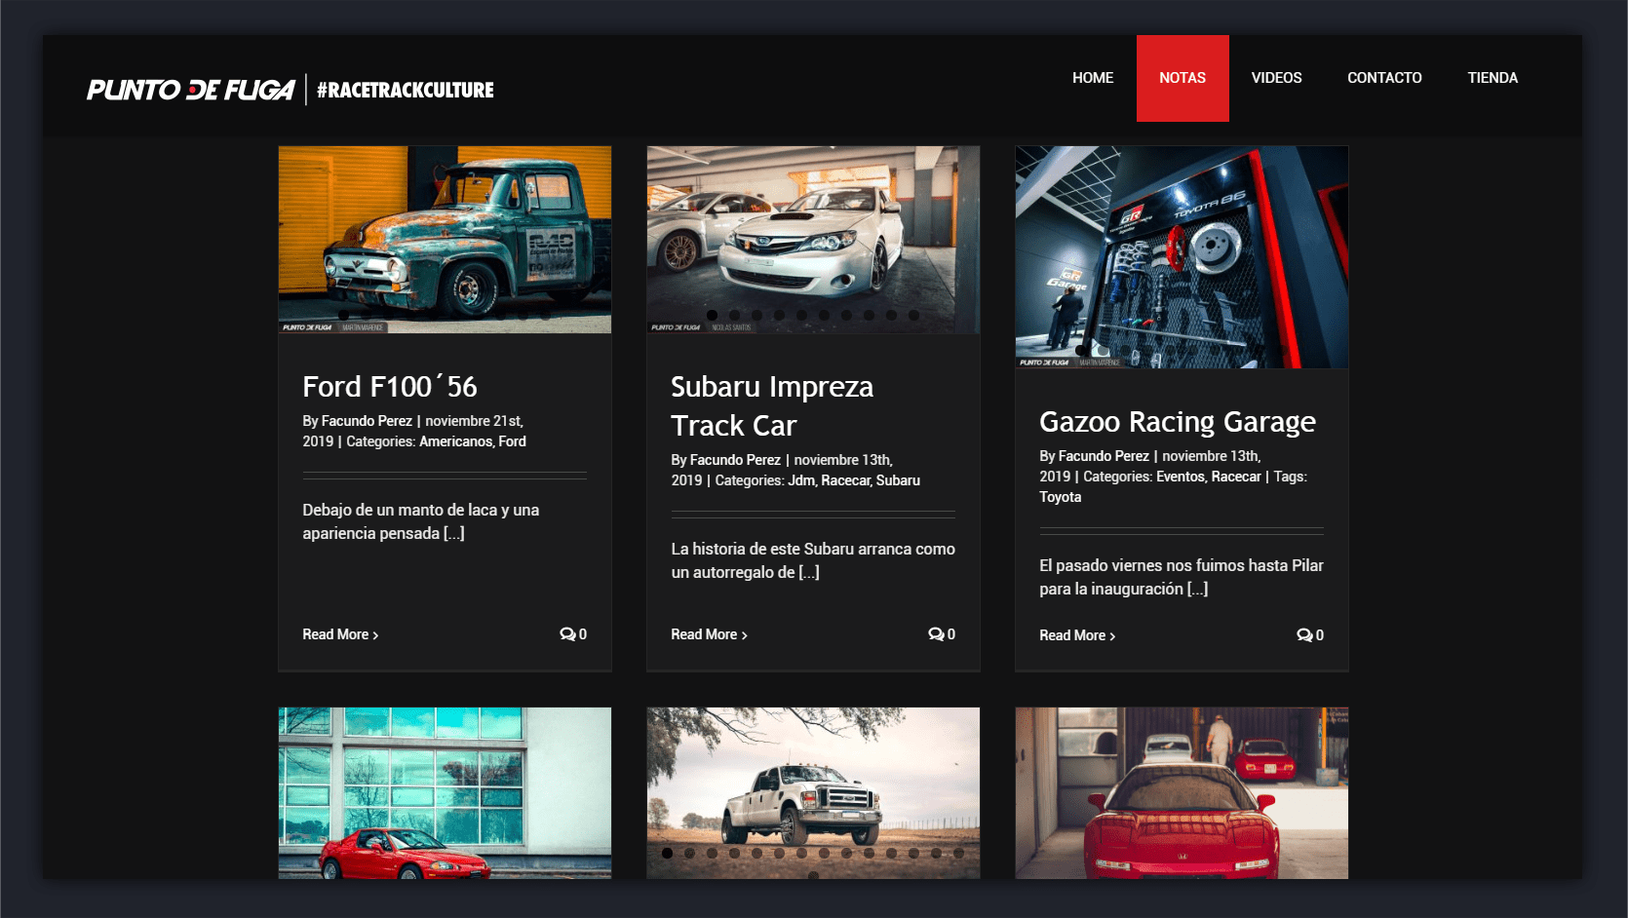
Task: Open the TIENDA menu item
Action: coord(1492,78)
